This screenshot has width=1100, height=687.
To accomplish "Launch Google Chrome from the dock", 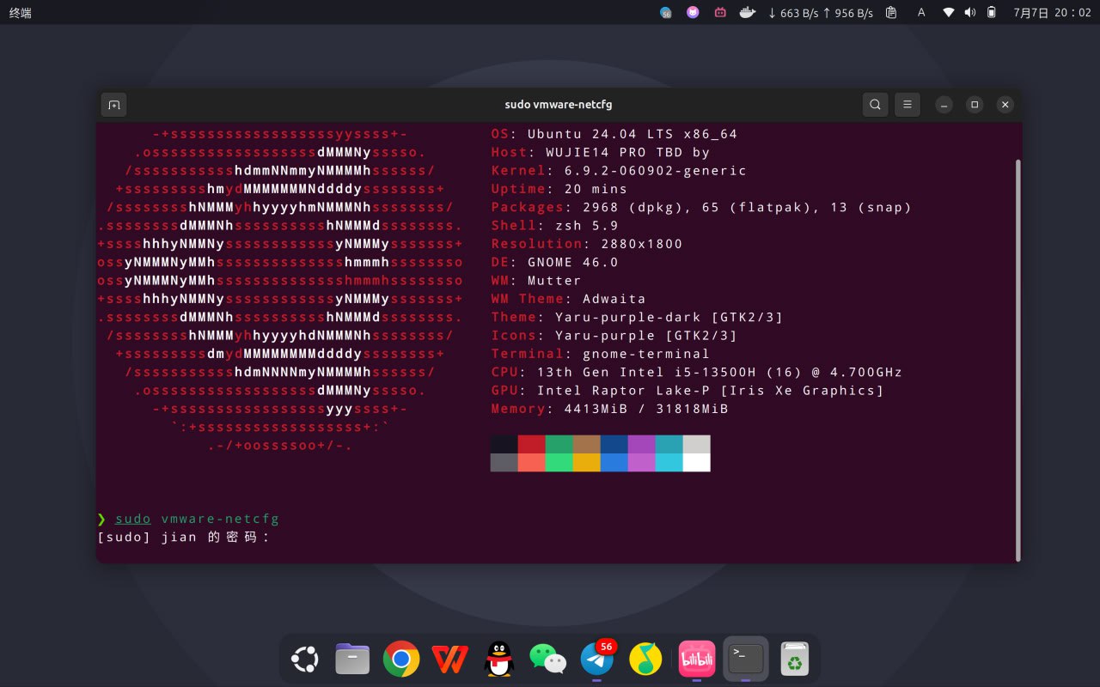I will click(x=401, y=660).
